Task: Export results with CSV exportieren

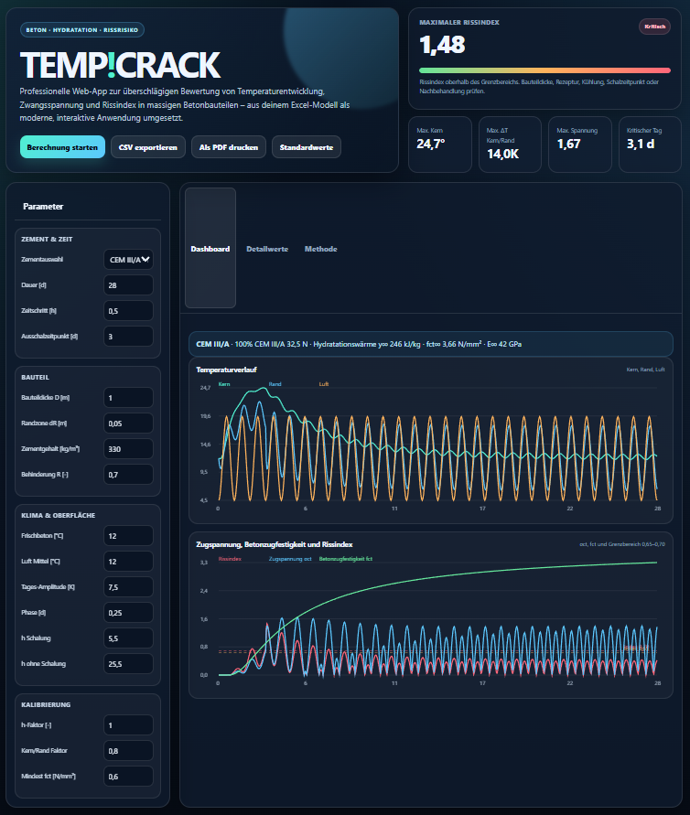Action: (x=148, y=147)
